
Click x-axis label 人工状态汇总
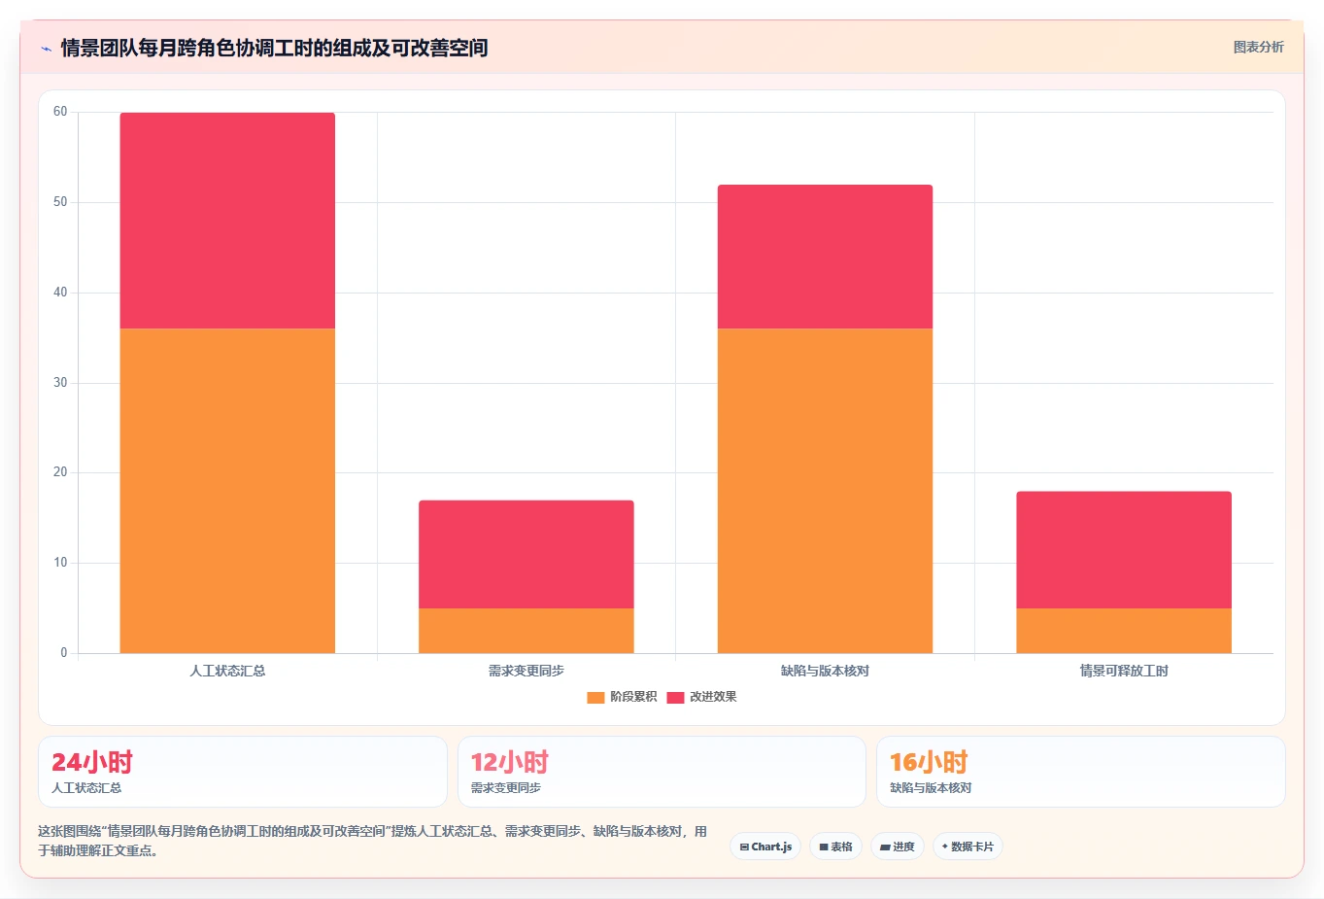(x=227, y=671)
